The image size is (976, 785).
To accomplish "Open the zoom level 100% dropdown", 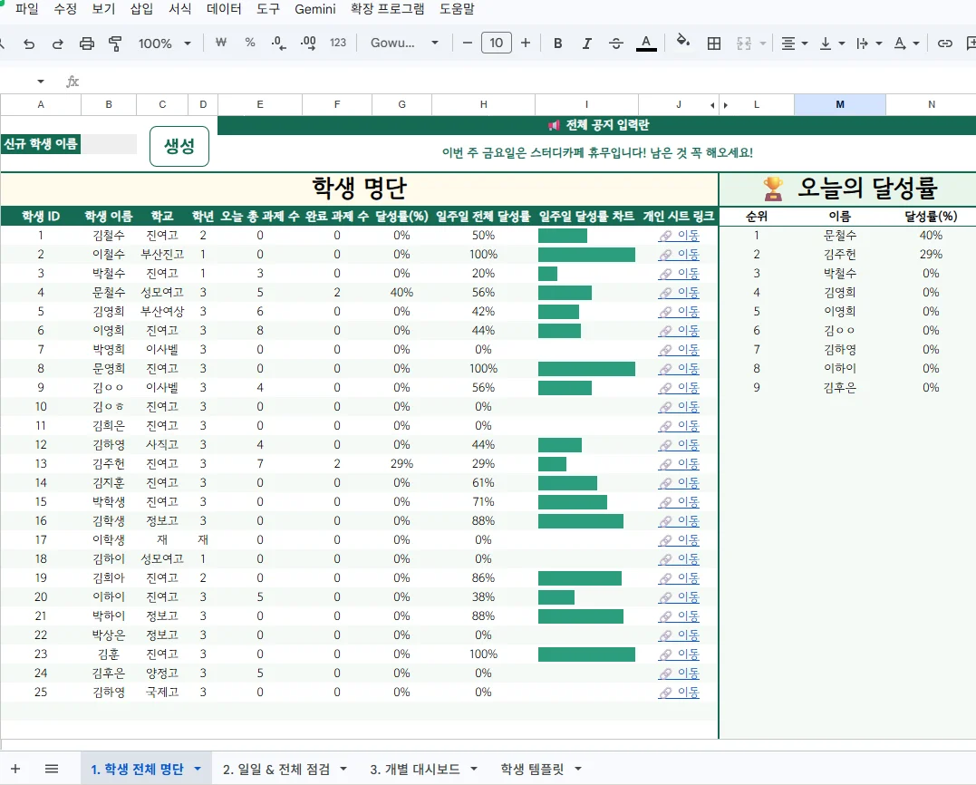I will coord(164,43).
